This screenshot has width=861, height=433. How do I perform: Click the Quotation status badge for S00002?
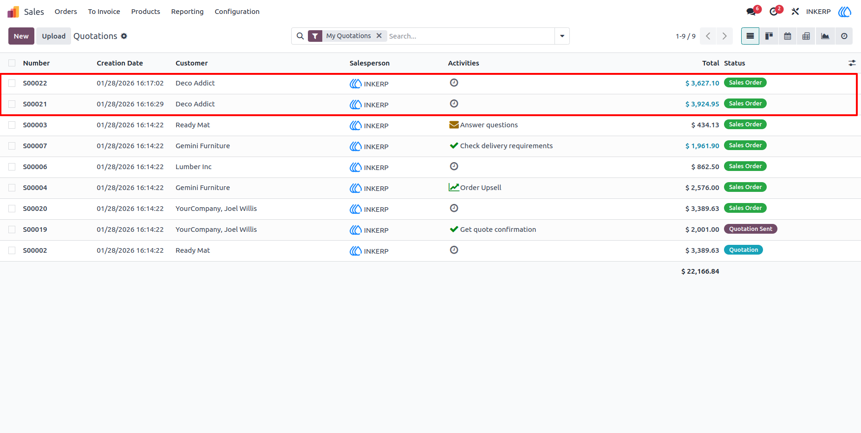pos(743,250)
